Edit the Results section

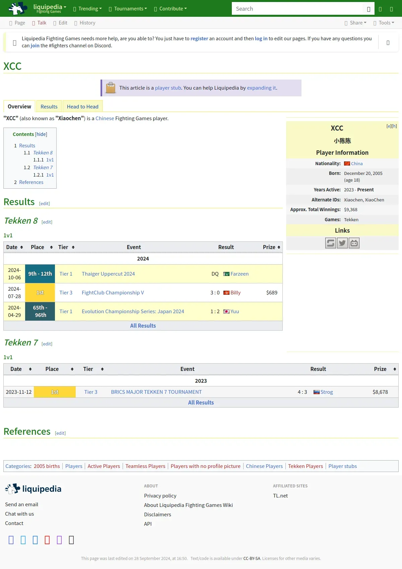pos(44,203)
